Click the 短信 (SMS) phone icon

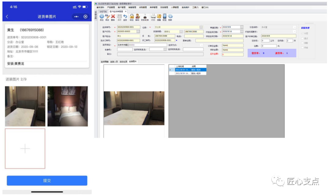tap(164, 17)
